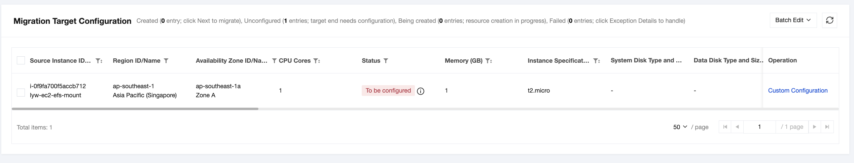Click the horizontal table scrollbar
This screenshot has width=854, height=163.
pos(135,109)
